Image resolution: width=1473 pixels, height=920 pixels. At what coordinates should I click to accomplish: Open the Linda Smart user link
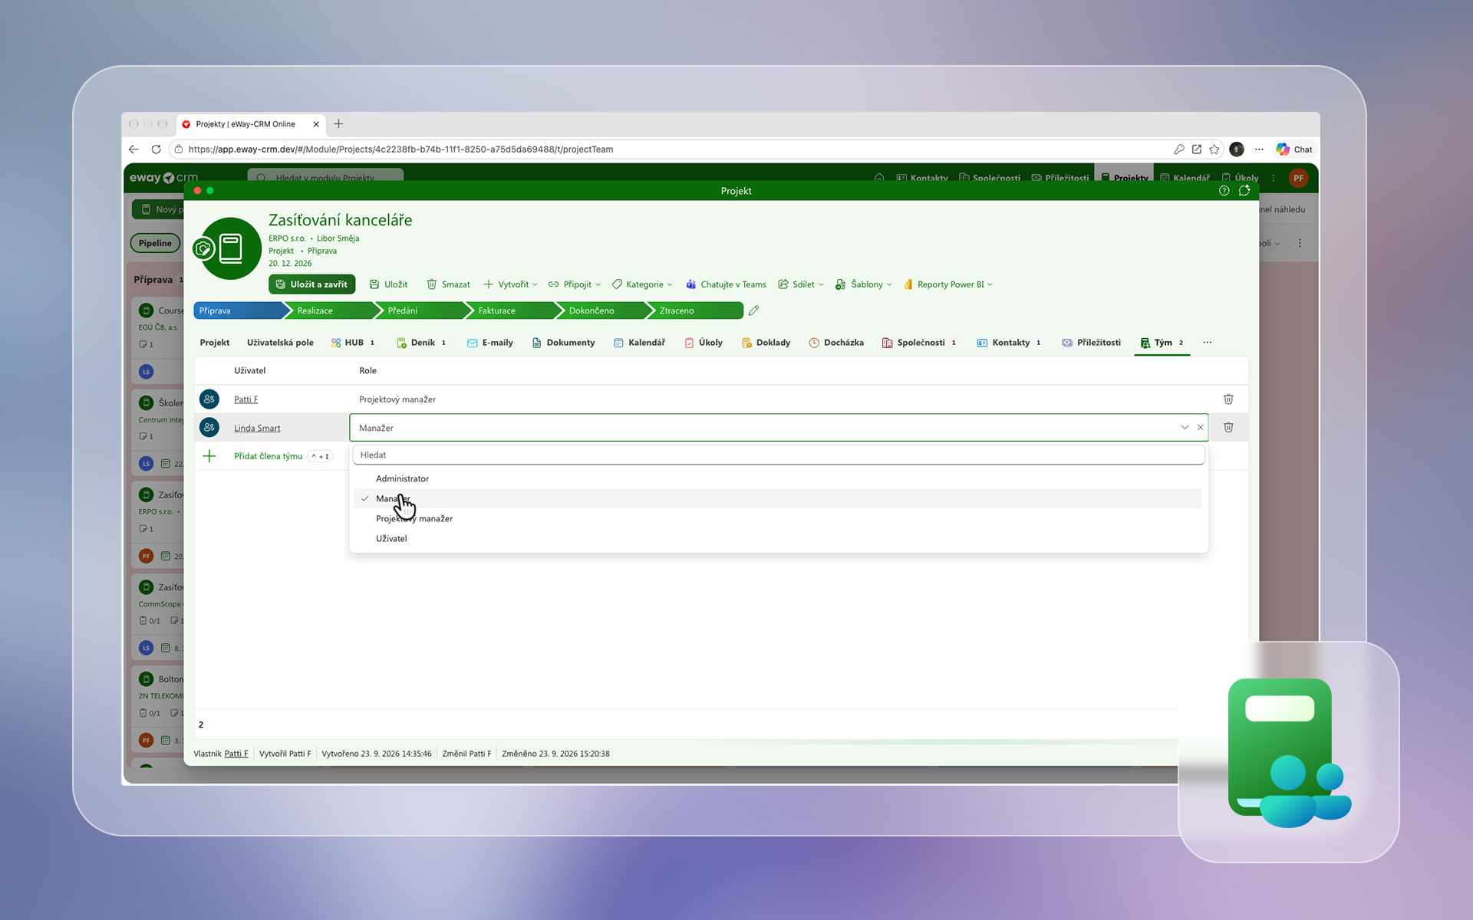pos(257,428)
